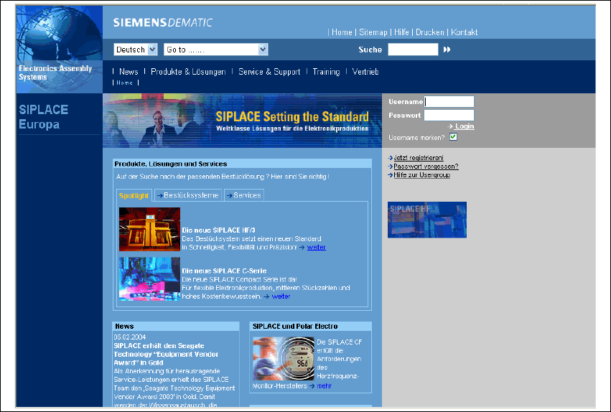611x412 pixels.
Task: Open Produkte & Lösungen menu
Action: pos(188,72)
